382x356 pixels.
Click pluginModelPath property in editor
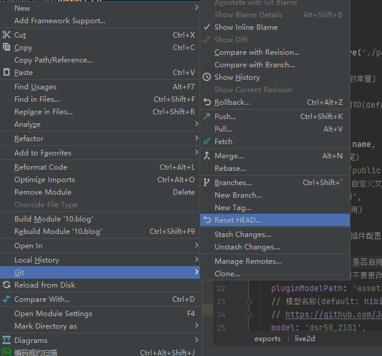point(307,288)
